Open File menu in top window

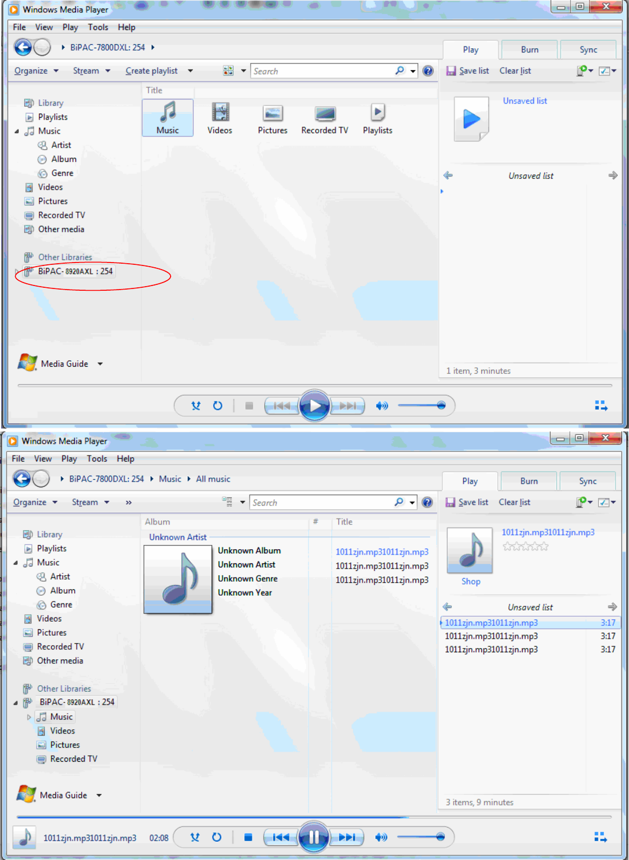point(19,27)
